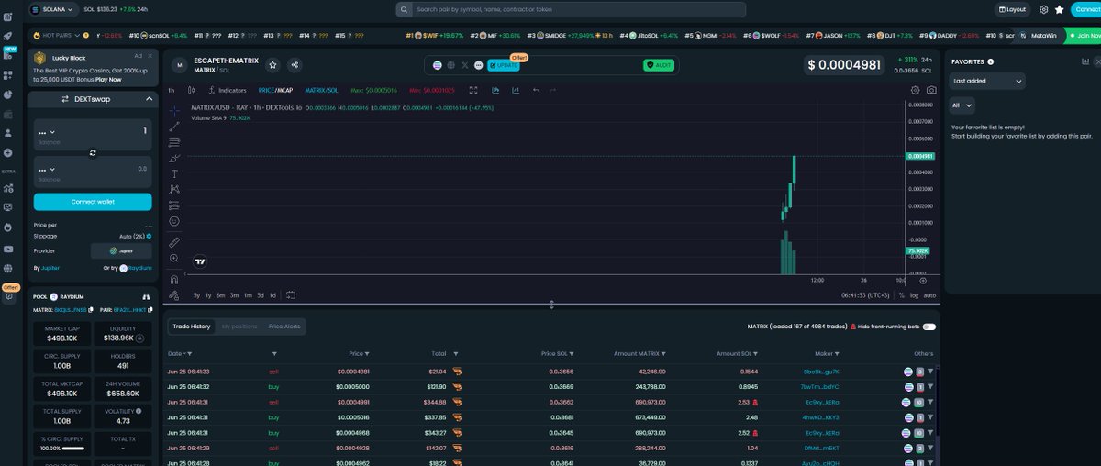Click the Connect wallet button

tap(93, 202)
